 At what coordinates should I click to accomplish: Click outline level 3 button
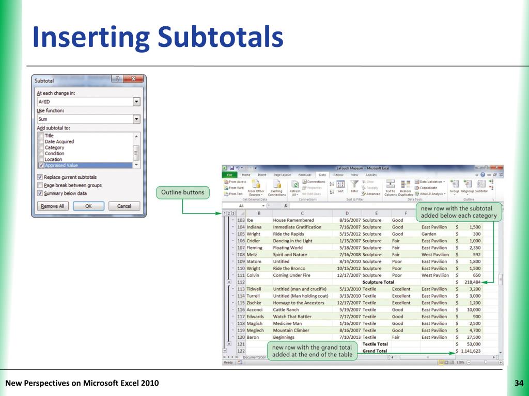click(234, 213)
